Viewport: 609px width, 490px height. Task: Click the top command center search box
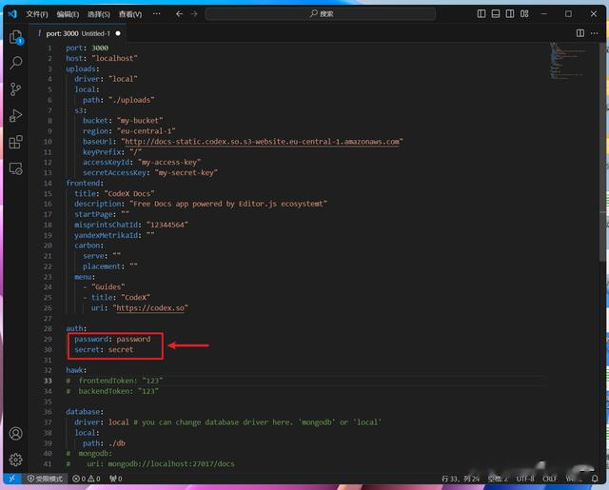click(321, 14)
